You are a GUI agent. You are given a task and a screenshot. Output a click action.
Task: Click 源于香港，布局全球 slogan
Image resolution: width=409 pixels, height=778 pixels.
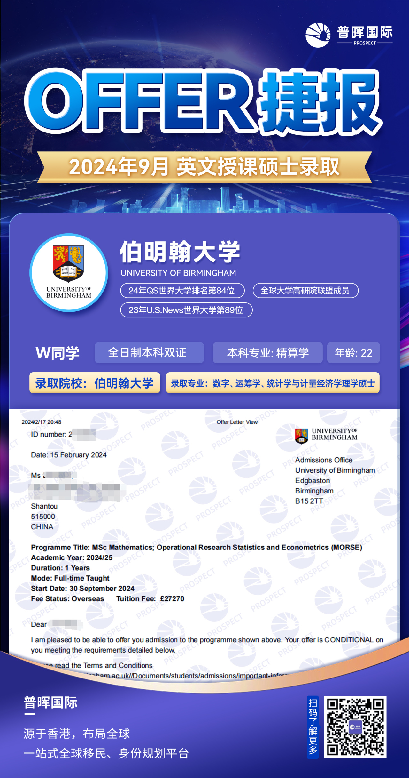click(x=77, y=734)
